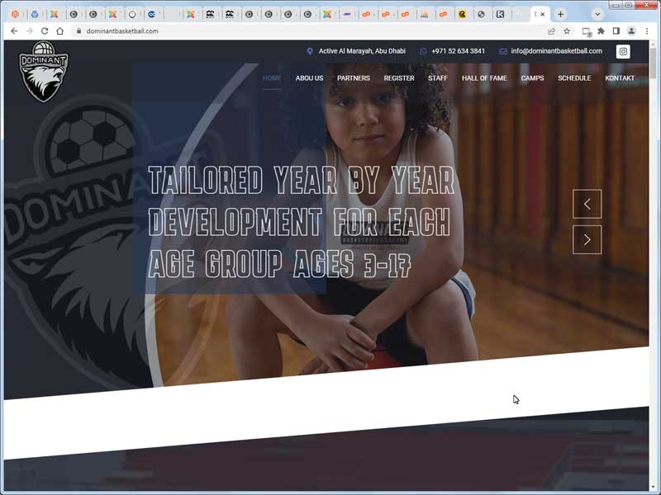Email info@dominantbasketball.com
This screenshot has height=495, width=661.
(556, 51)
